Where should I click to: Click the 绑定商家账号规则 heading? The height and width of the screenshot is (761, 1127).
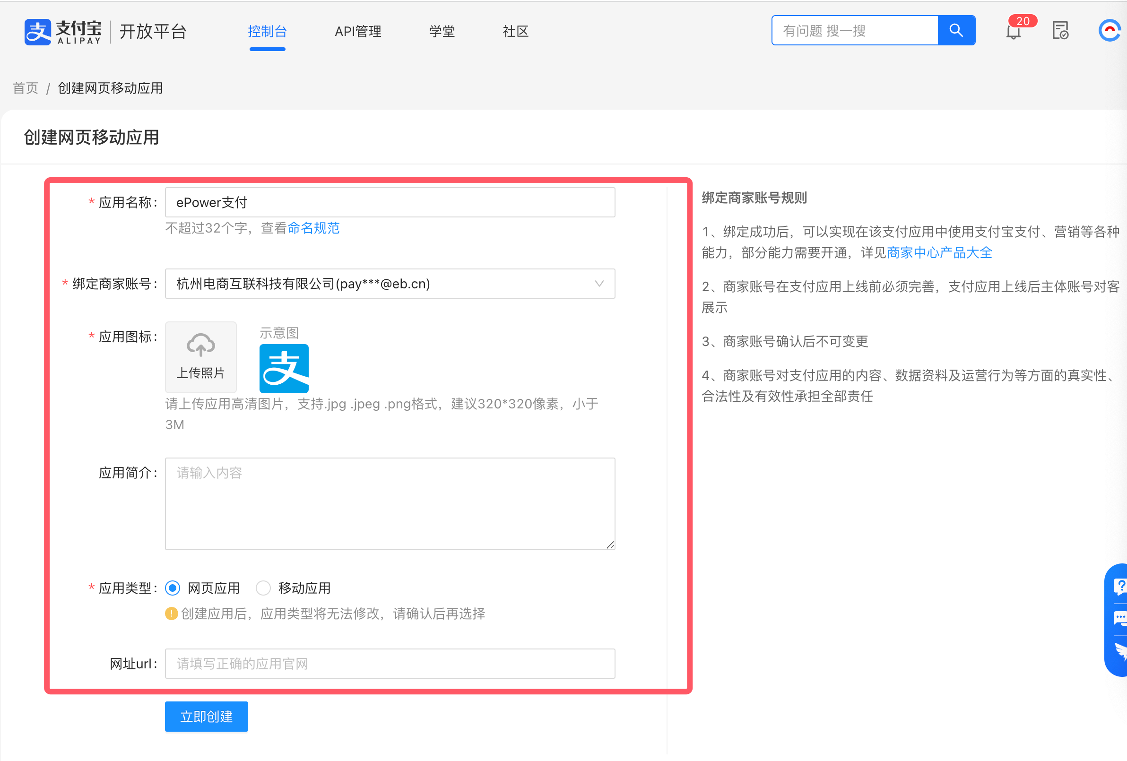pyautogui.click(x=754, y=198)
